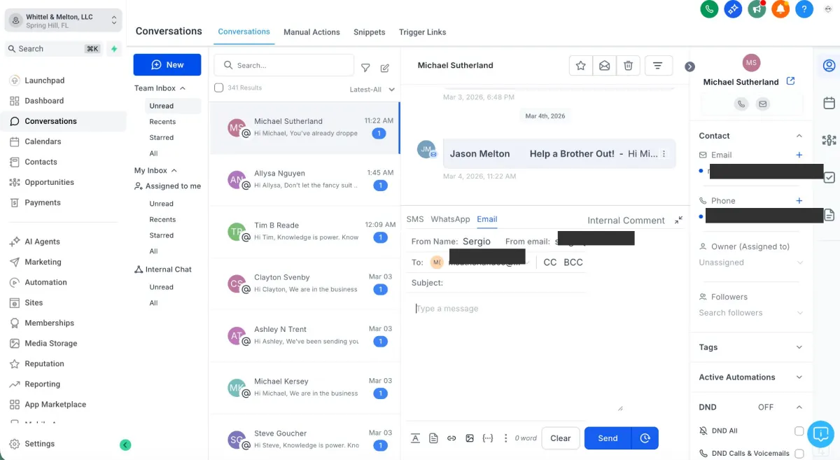Delete conversation with trash icon
The height and width of the screenshot is (460, 840).
click(x=628, y=65)
